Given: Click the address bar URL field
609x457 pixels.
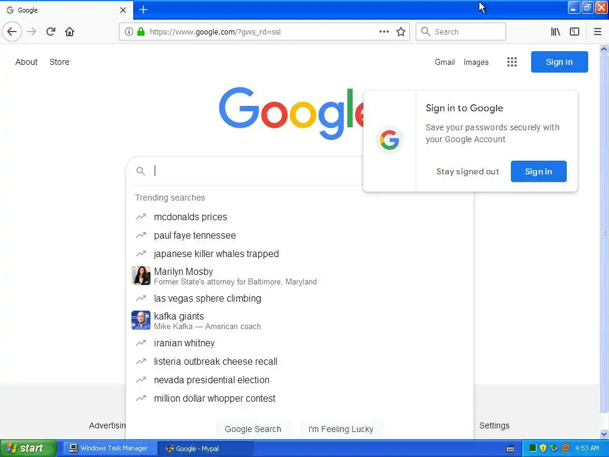Looking at the screenshot, I should [263, 32].
